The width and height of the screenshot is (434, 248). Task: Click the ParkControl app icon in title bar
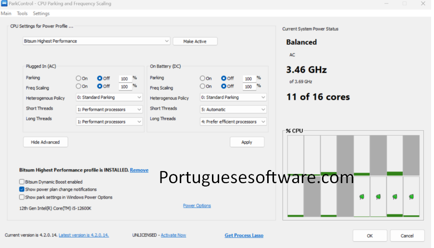tap(4, 4)
